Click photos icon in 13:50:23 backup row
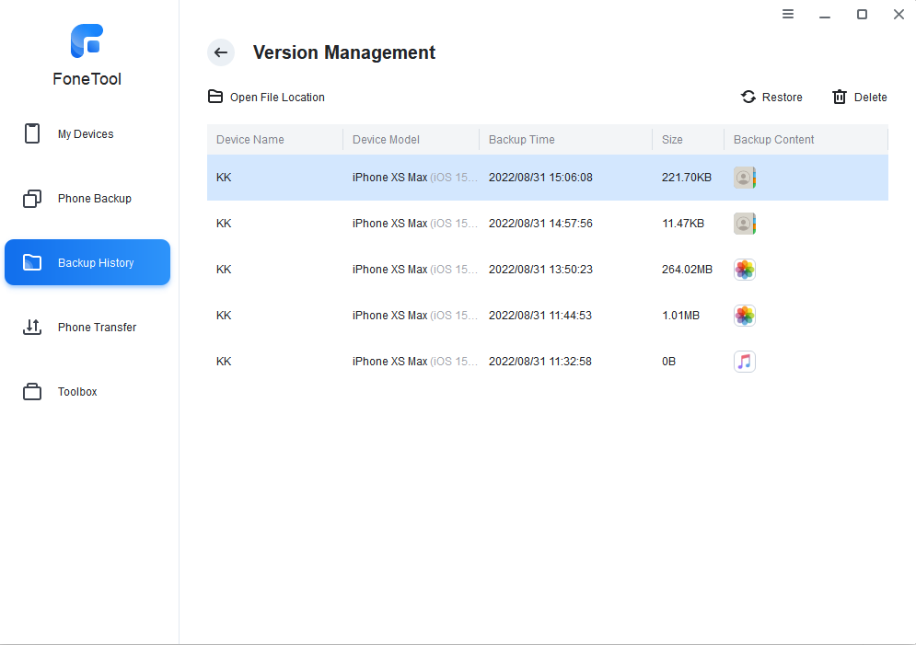Viewport: 916px width, 645px height. [x=745, y=270]
